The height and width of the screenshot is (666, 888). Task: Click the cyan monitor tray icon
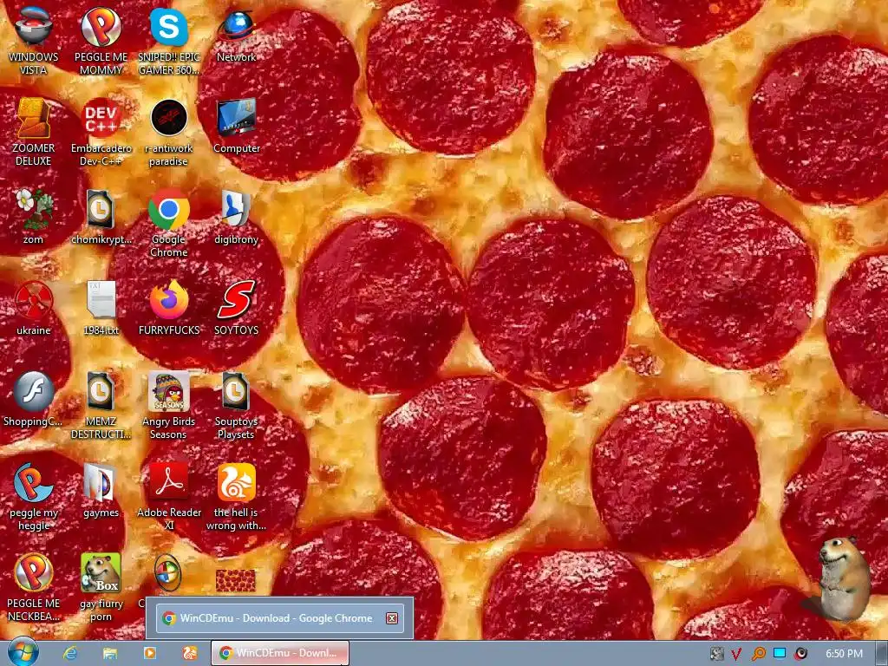pos(780,653)
